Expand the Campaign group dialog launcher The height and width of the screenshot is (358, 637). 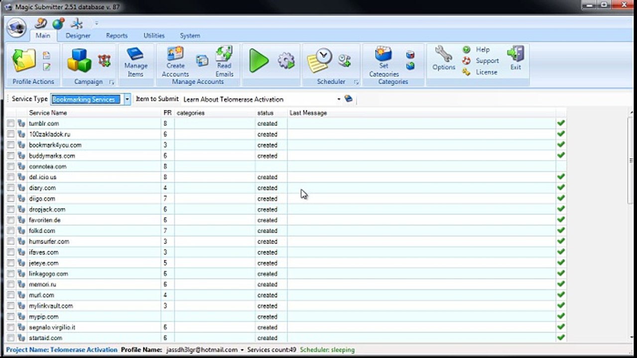coord(112,82)
